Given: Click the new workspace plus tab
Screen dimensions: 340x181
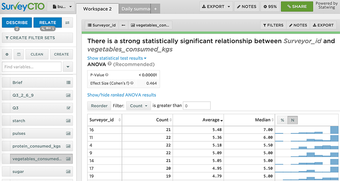Looking at the screenshot, I should [155, 9].
